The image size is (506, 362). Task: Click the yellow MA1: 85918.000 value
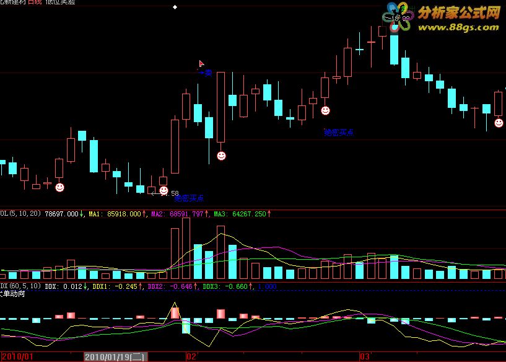click(x=115, y=214)
